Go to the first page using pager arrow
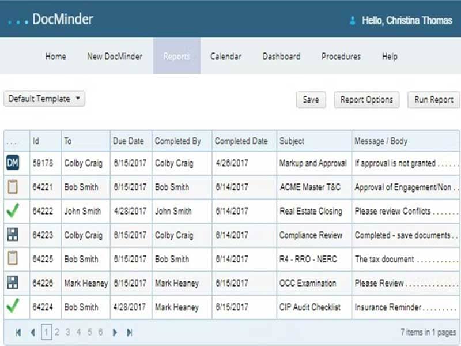The image size is (461, 346). click(x=18, y=332)
